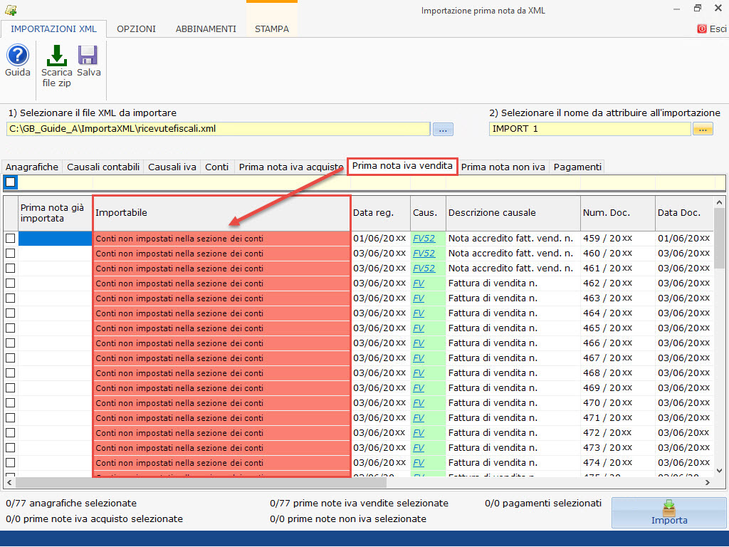Screen dimensions: 729x547
Task: Click 'Fattura di vendita n.' for document 469
Action: tap(493, 388)
